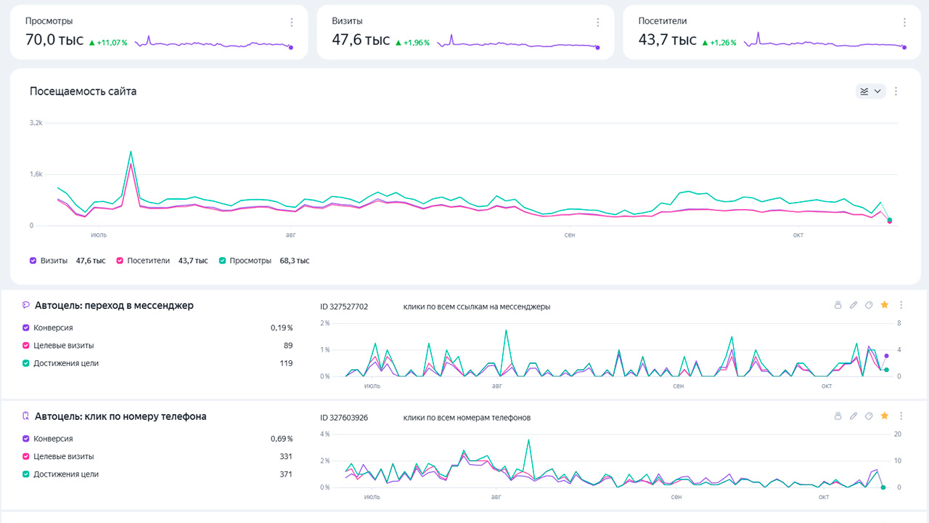Uncheck Целевые визиты for the messenger goal
The width and height of the screenshot is (929, 523).
pyautogui.click(x=26, y=346)
